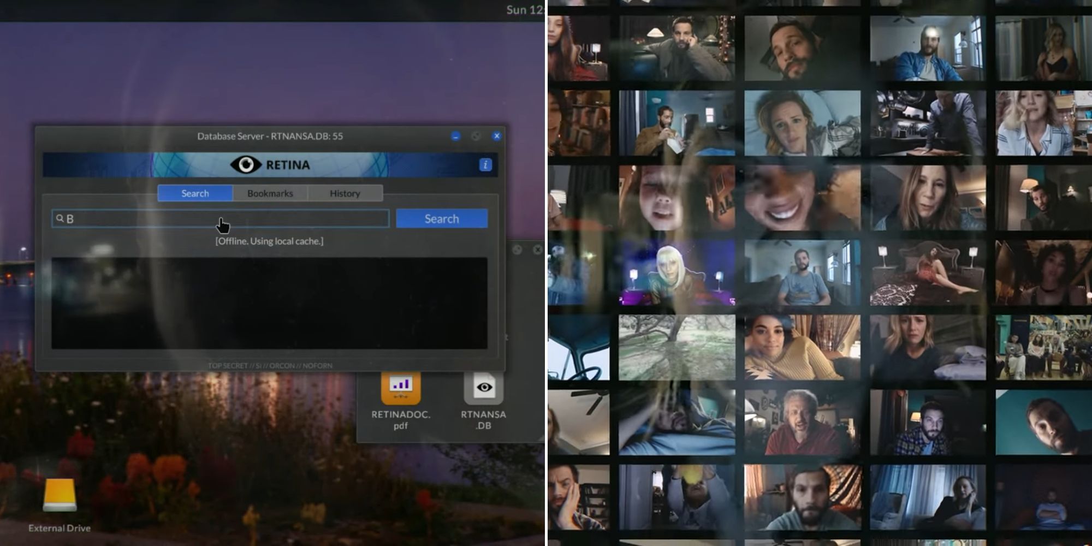This screenshot has width=1092, height=546.
Task: Select the Search tab
Action: point(195,193)
